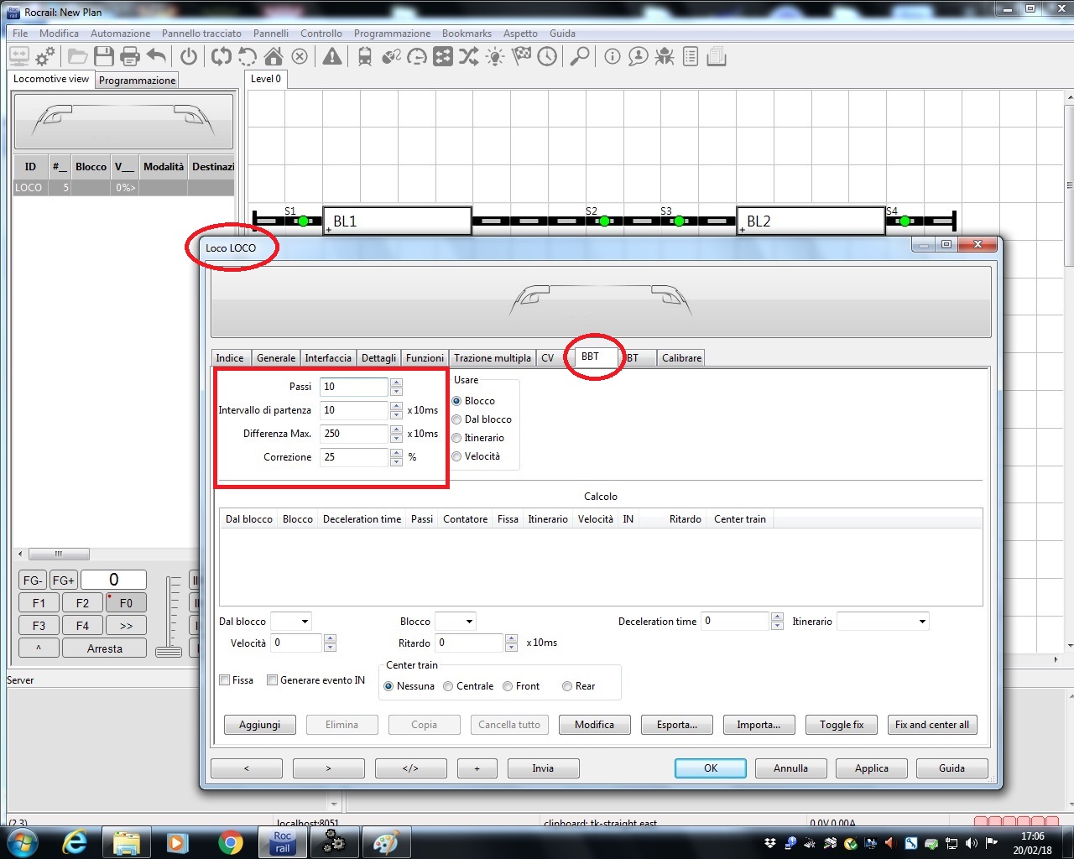Screen dimensions: 1074x859
Task: Click the Passi input field
Action: pyautogui.click(x=353, y=387)
